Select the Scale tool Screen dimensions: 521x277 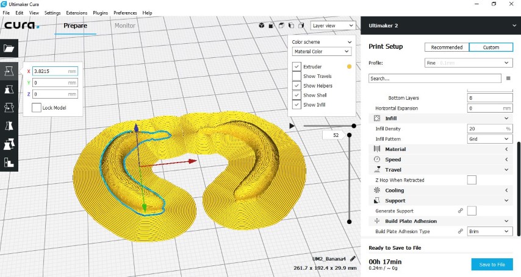[x=9, y=89]
